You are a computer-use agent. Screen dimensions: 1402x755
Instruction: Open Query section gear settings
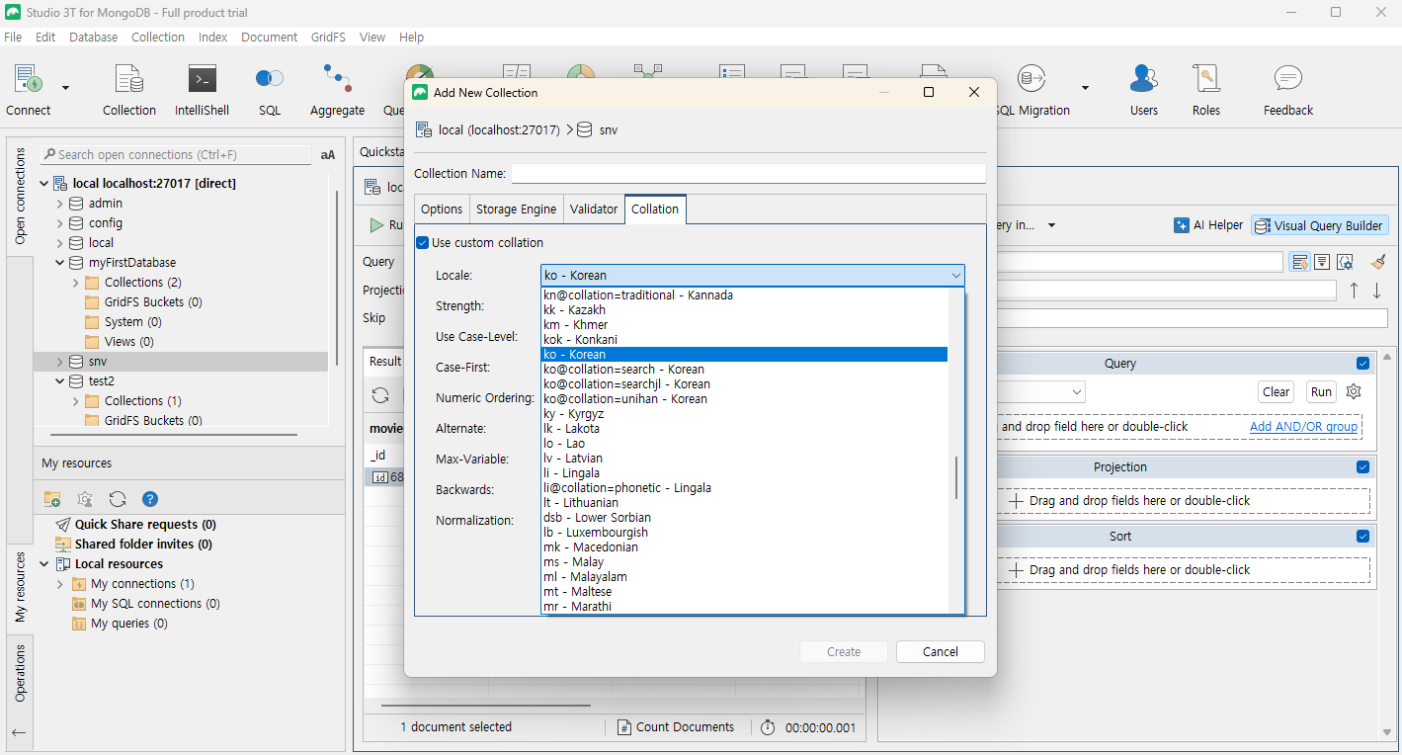click(1354, 391)
